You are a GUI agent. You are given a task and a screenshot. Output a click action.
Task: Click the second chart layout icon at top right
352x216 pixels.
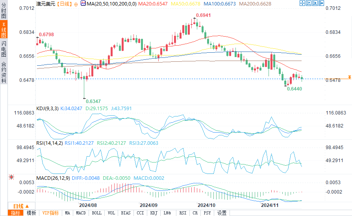309,3
